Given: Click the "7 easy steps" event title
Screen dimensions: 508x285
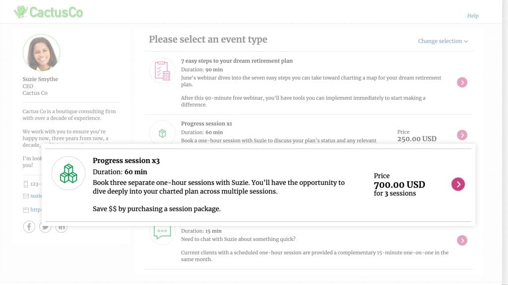Looking at the screenshot, I should pos(237,61).
